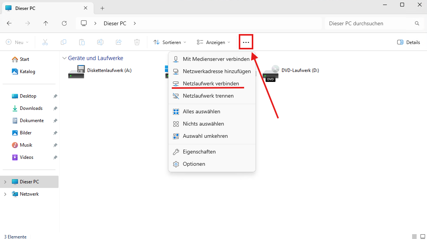Image resolution: width=427 pixels, height=240 pixels.
Task: Click the three-dots more options button
Action: [x=246, y=42]
